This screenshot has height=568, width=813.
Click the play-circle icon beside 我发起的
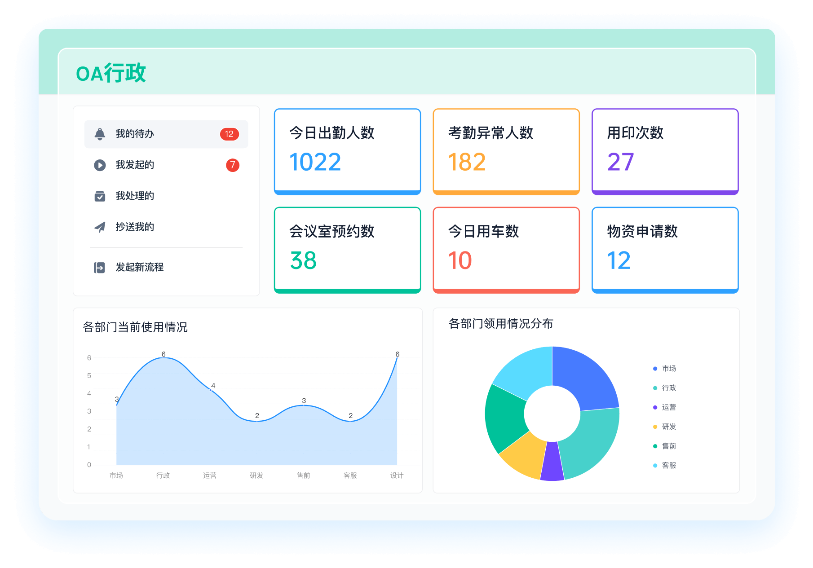[100, 165]
